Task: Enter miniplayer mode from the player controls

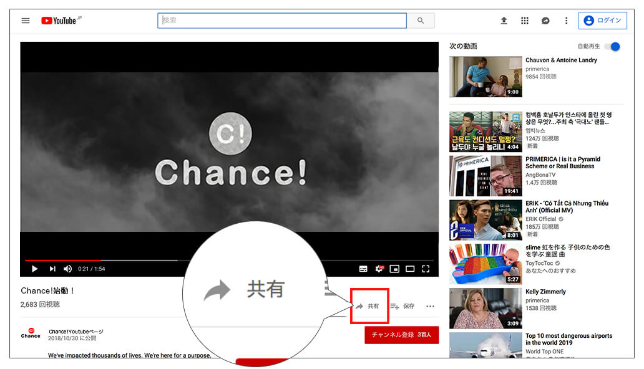Action: 394,269
